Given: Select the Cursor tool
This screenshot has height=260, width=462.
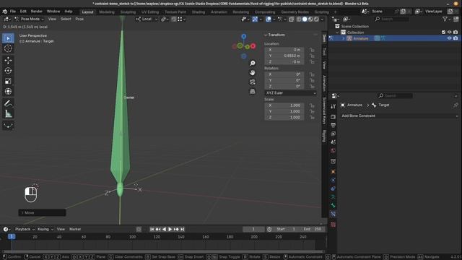Looking at the screenshot, I should coord(8,48).
